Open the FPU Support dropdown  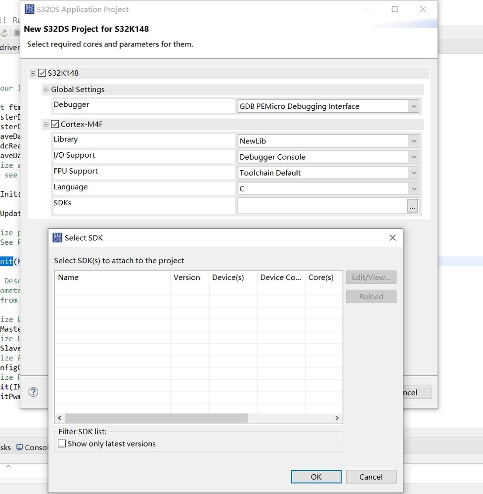(414, 173)
